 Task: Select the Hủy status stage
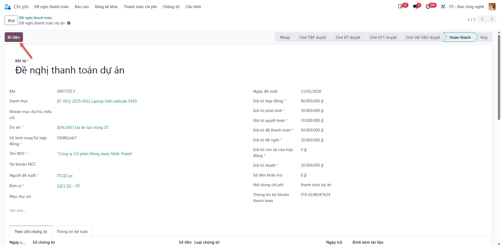point(484,37)
